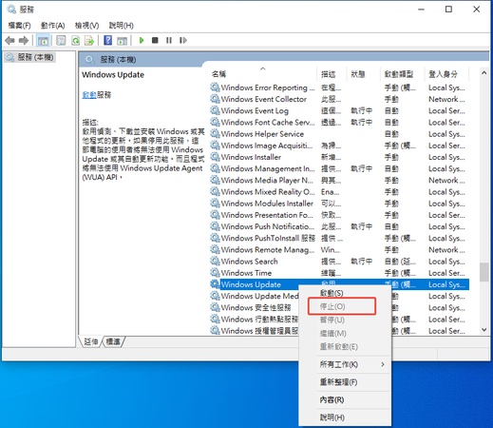Click gear icon of Windows Helper Service
493x428 pixels.
click(x=215, y=133)
